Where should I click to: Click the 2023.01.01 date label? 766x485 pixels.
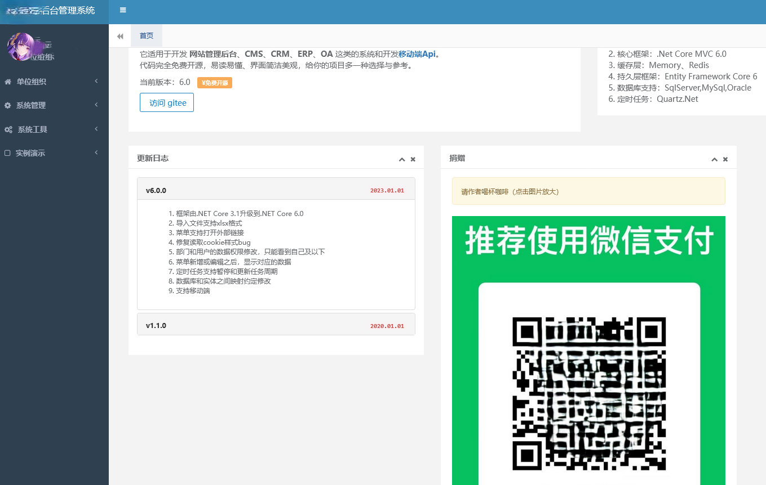click(x=387, y=191)
